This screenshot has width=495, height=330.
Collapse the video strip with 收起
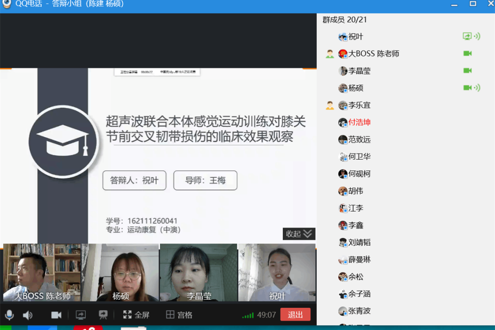point(299,234)
